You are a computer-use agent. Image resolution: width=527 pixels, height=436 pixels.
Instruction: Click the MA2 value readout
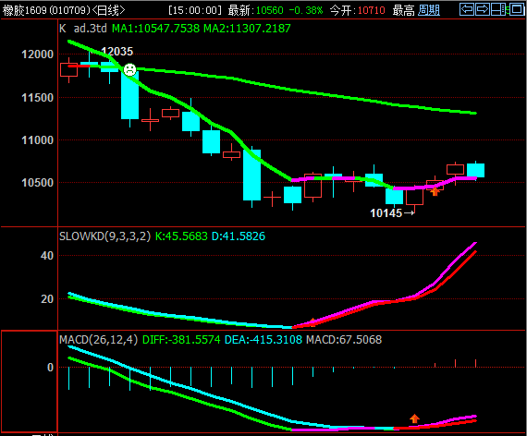click(247, 29)
